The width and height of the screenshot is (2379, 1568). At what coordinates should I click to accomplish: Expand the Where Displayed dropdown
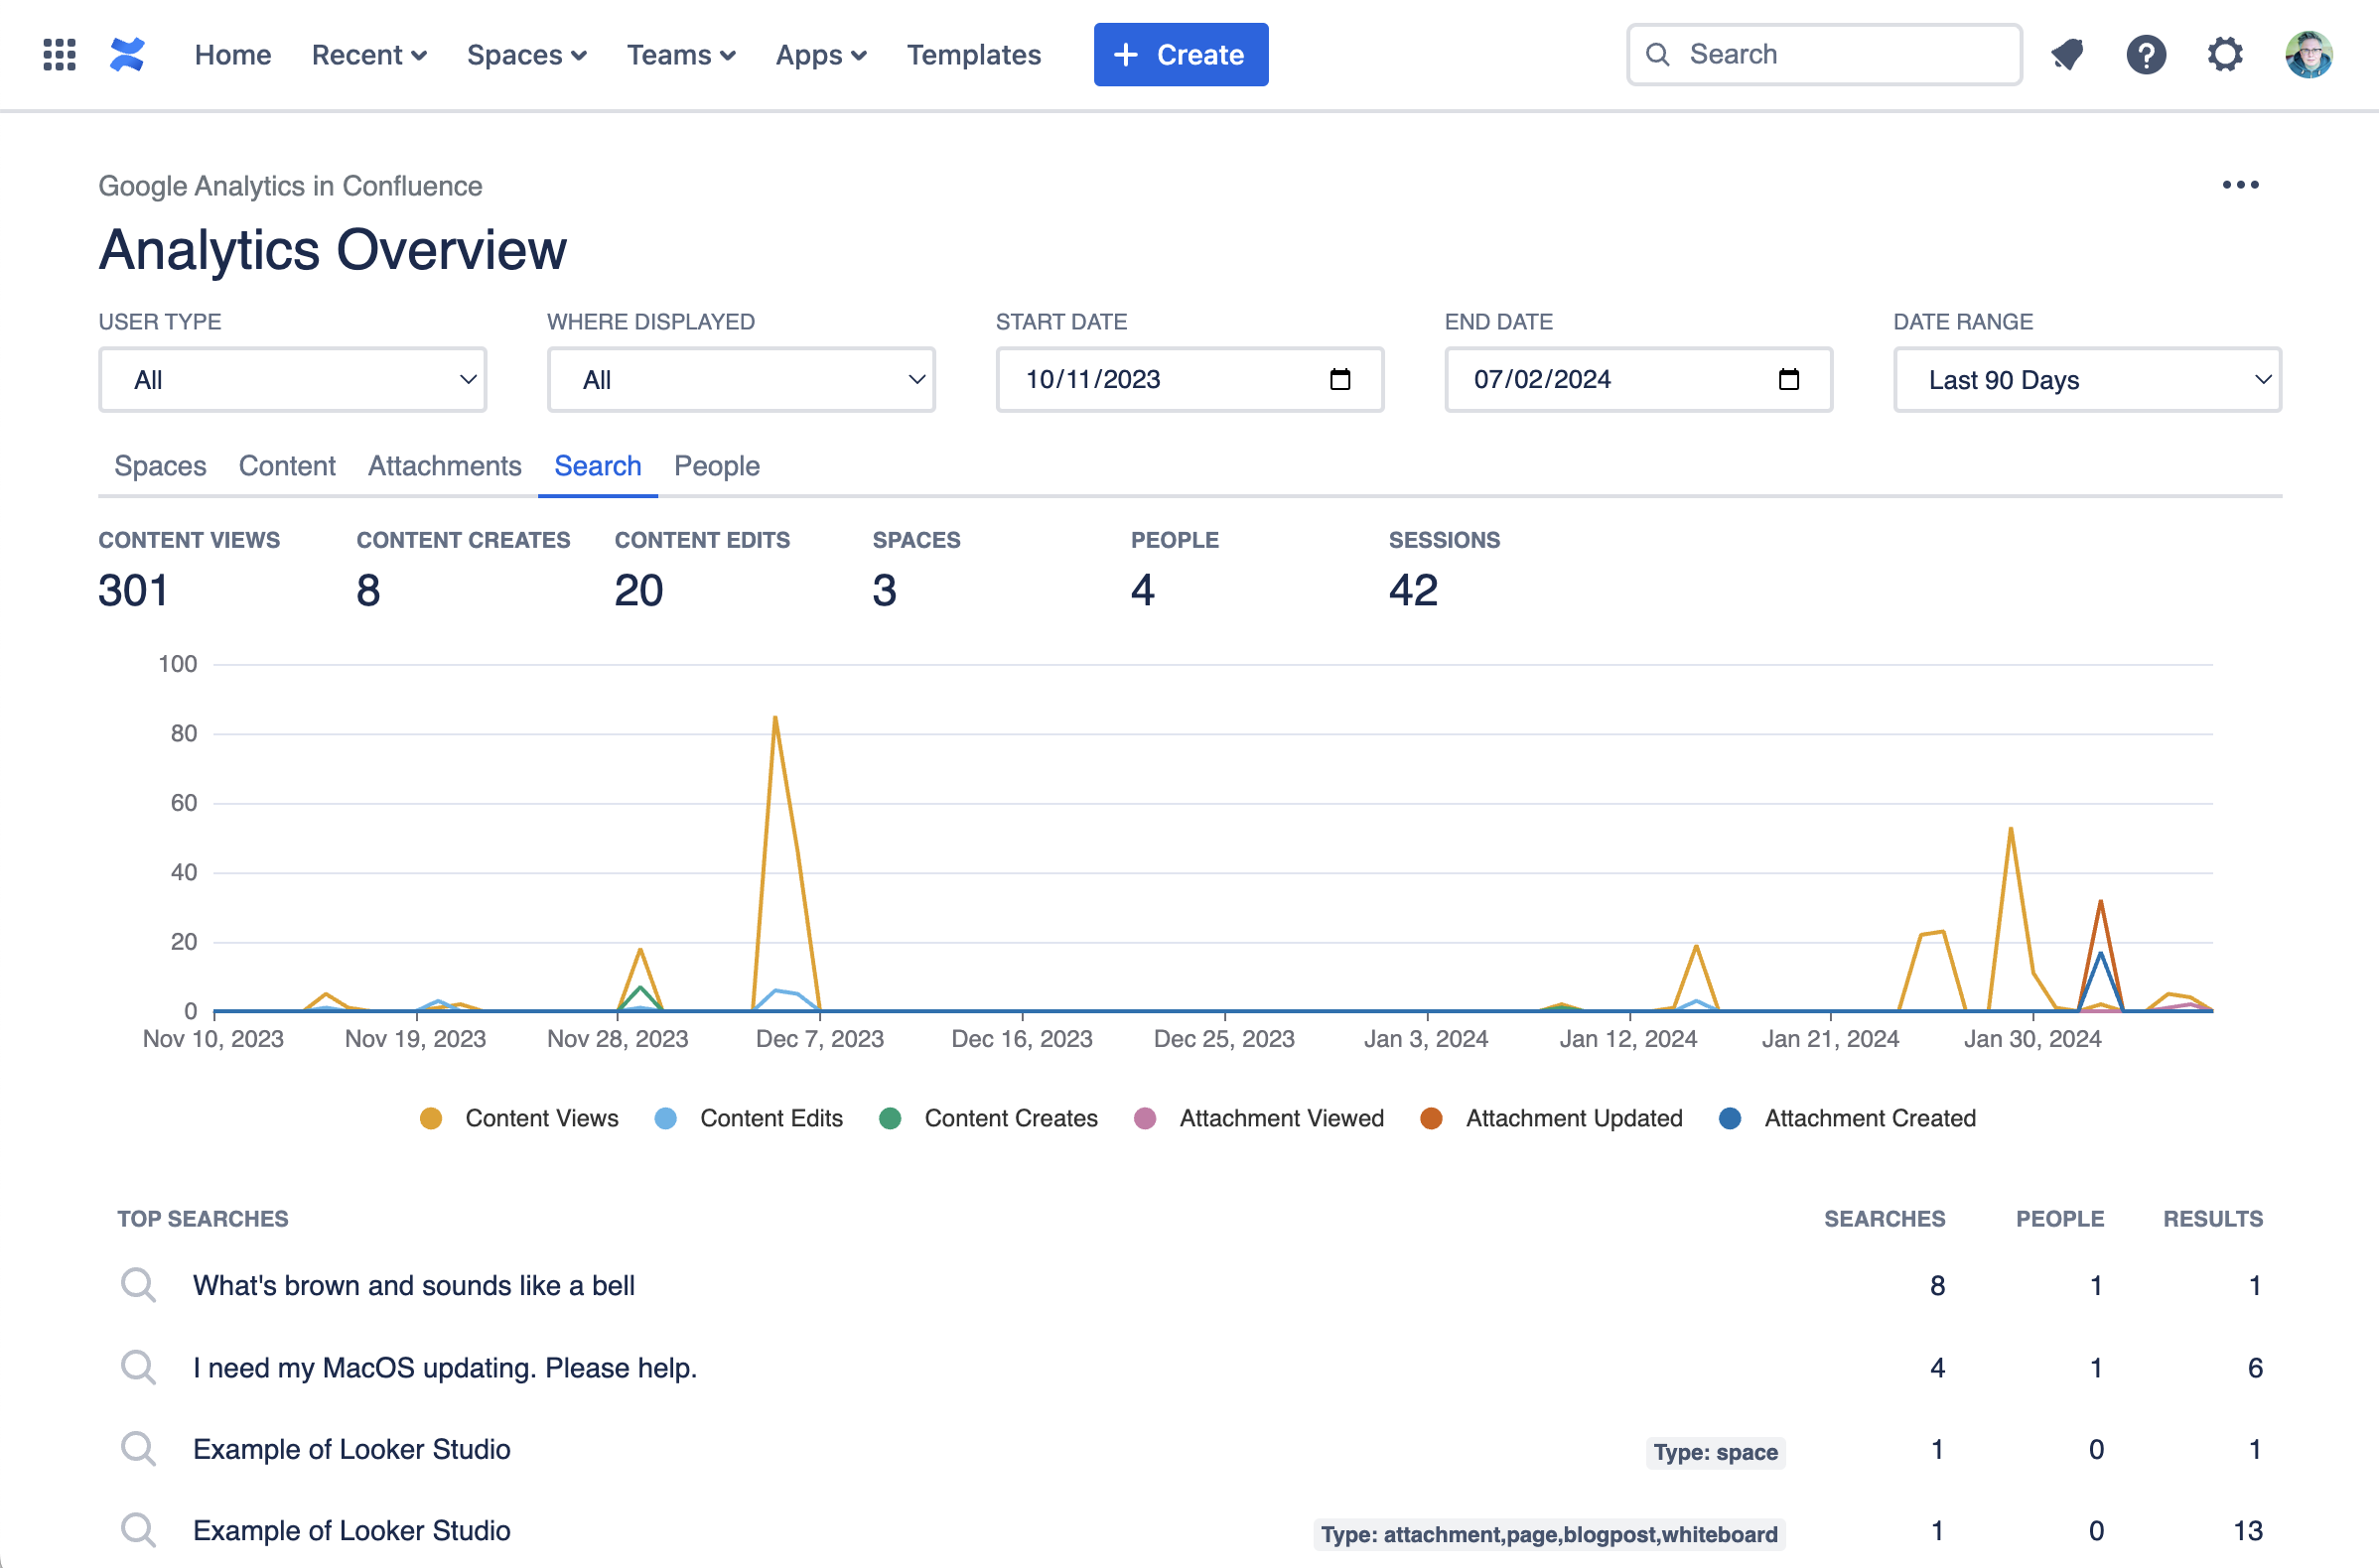pyautogui.click(x=741, y=380)
